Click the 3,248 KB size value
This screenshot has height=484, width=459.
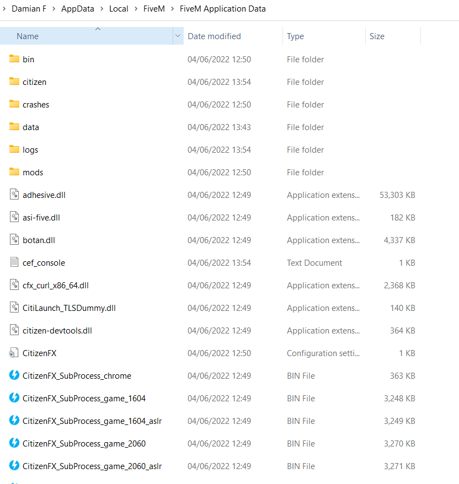[x=399, y=398]
